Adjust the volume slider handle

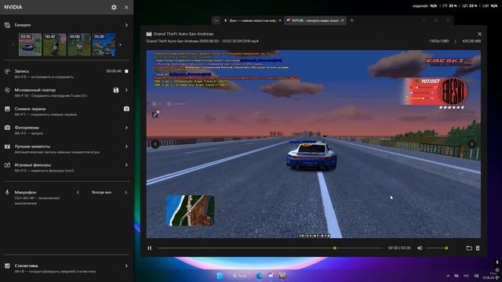(446, 248)
